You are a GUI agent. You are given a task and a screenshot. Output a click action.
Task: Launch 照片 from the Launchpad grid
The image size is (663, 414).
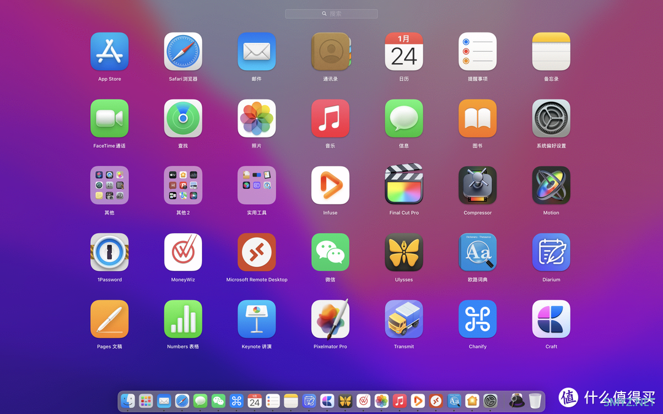coord(257,118)
